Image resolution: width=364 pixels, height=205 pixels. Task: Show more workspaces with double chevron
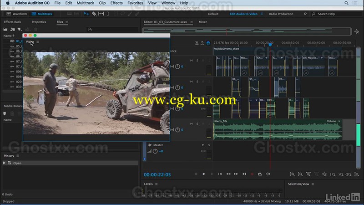click(305, 14)
